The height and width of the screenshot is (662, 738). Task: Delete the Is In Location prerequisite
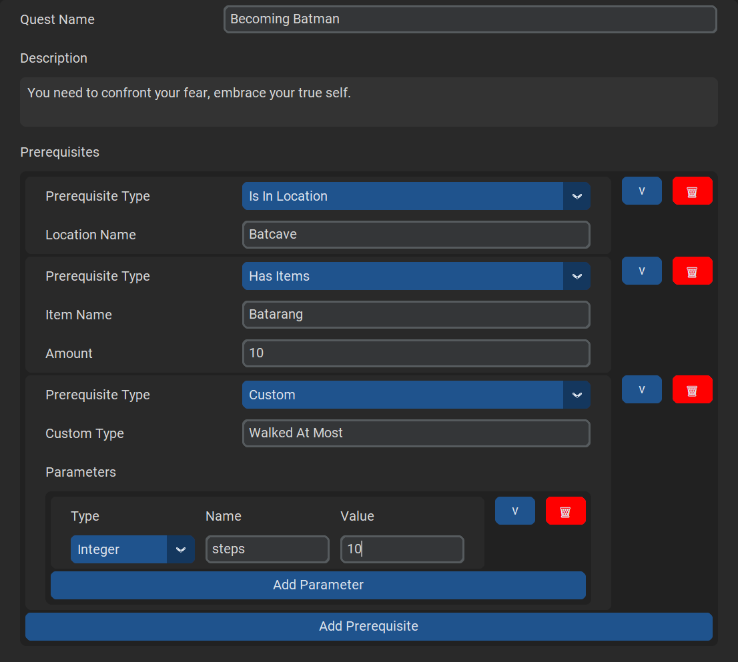[x=692, y=191]
